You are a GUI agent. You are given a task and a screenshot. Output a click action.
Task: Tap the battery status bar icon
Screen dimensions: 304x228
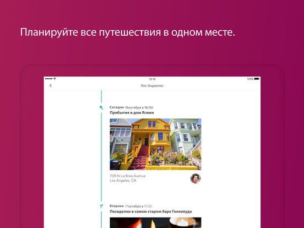tap(257, 79)
